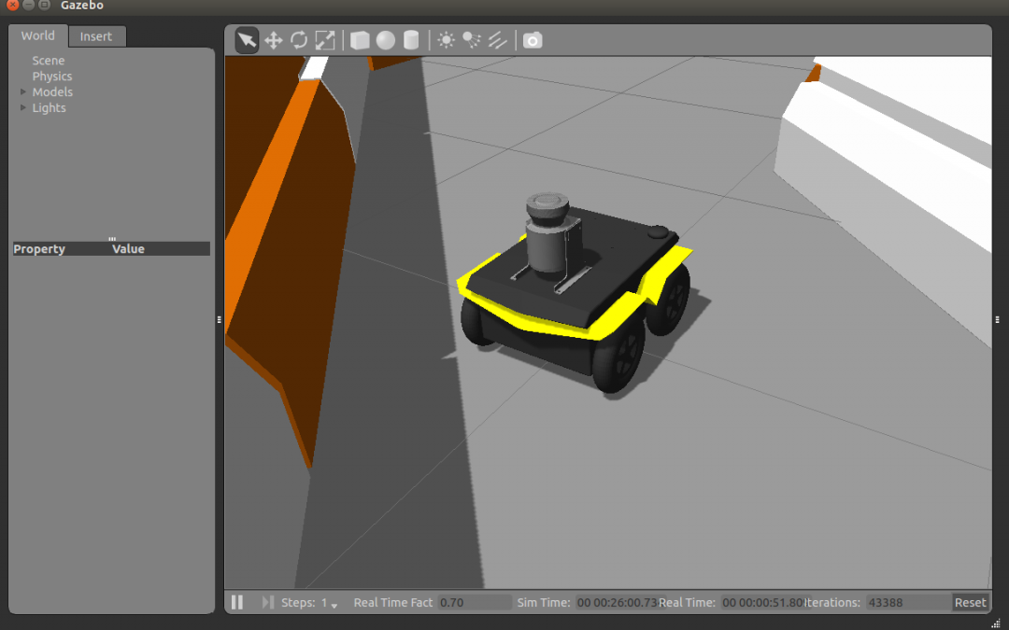Activate the rotate mode tool
The image size is (1009, 630).
coord(299,40)
